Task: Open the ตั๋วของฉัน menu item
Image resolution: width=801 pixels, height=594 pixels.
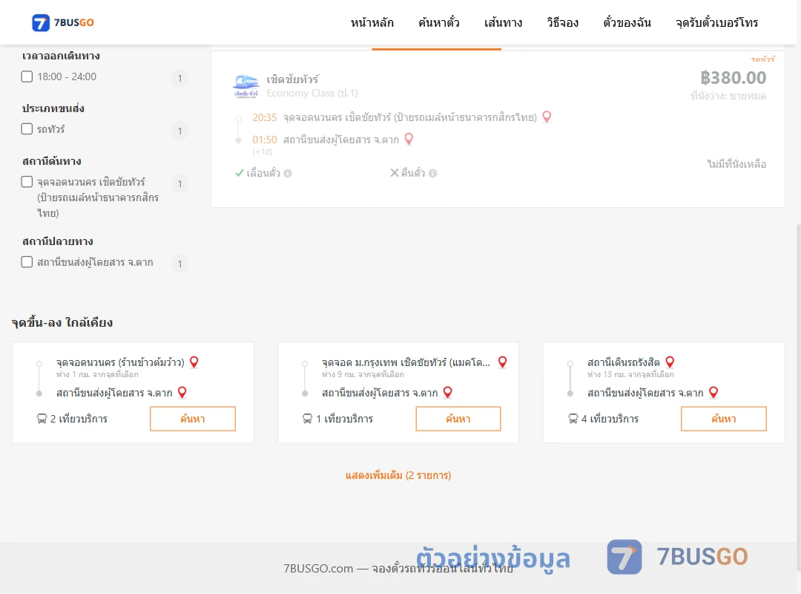Action: [x=627, y=22]
